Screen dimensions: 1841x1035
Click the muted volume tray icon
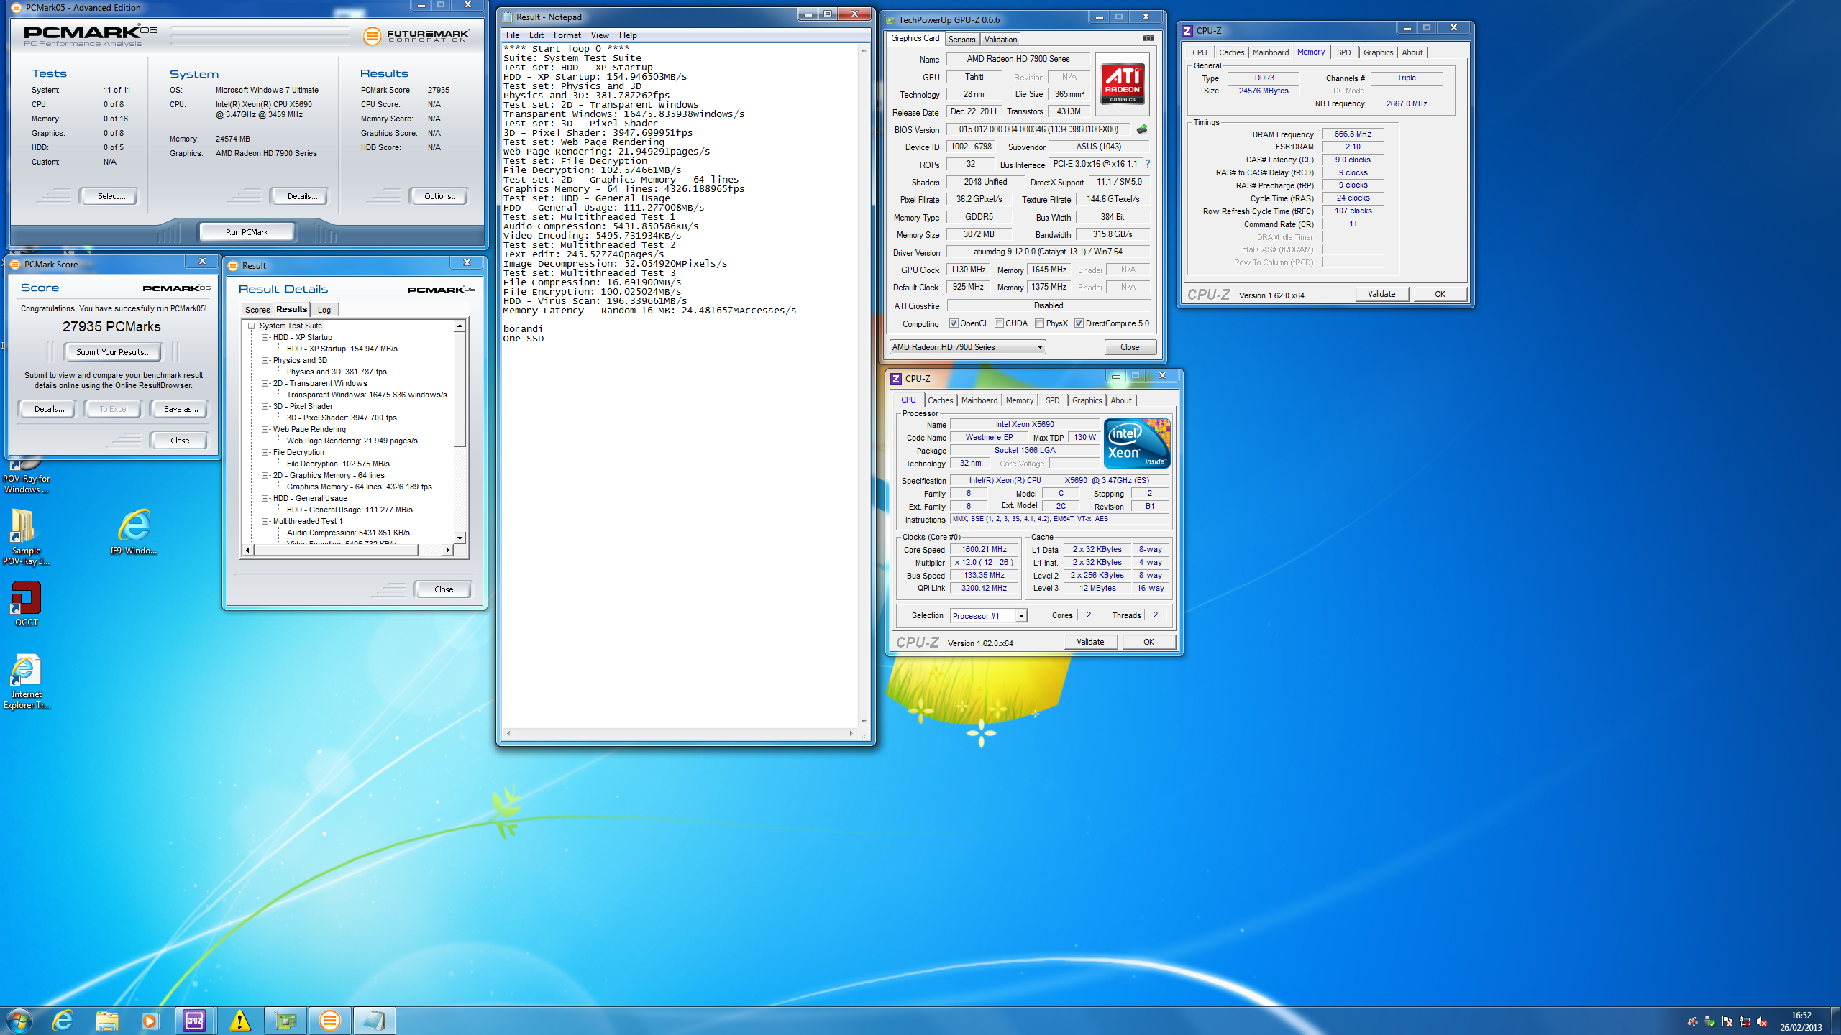(x=1762, y=1021)
